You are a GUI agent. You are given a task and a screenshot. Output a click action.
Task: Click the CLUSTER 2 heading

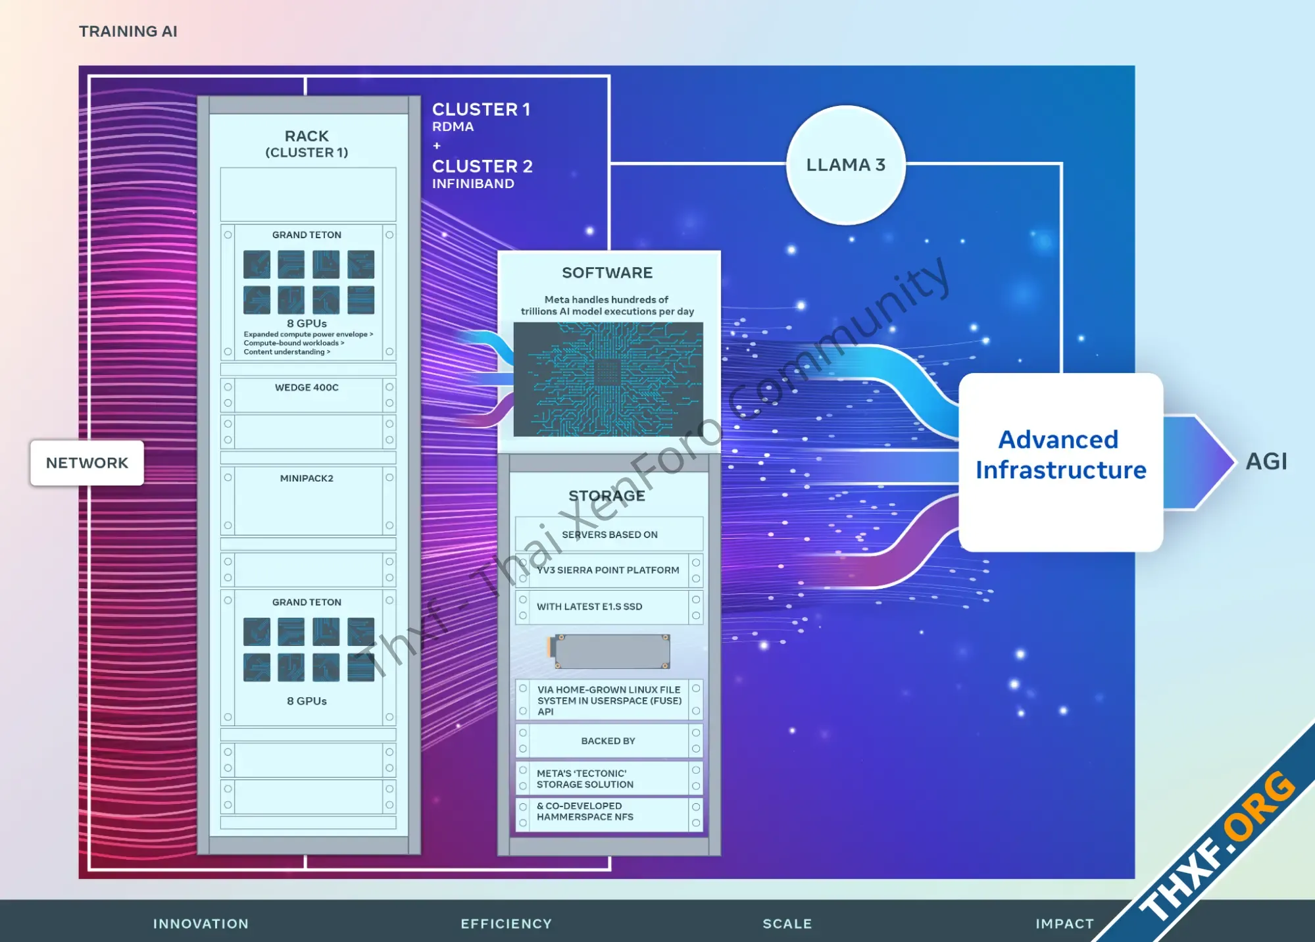[x=482, y=166]
